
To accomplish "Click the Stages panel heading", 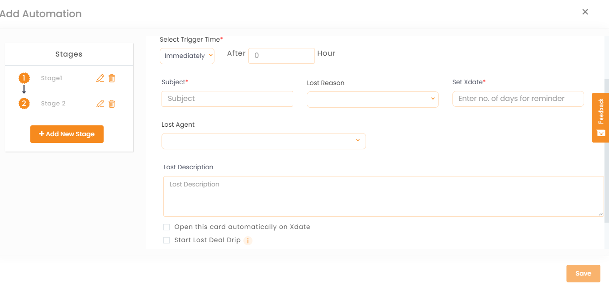I will click(x=69, y=54).
